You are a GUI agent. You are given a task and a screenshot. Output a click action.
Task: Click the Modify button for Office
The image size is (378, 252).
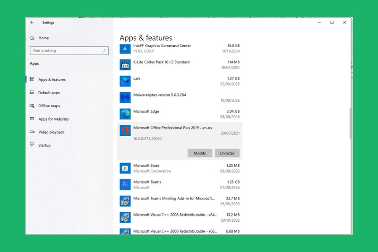click(x=200, y=153)
